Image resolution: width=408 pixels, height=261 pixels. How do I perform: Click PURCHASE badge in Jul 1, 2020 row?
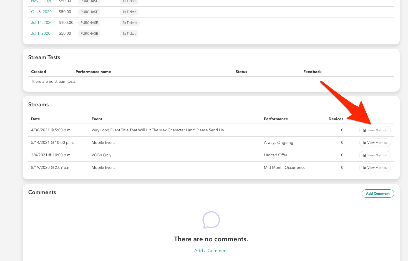pyautogui.click(x=89, y=34)
